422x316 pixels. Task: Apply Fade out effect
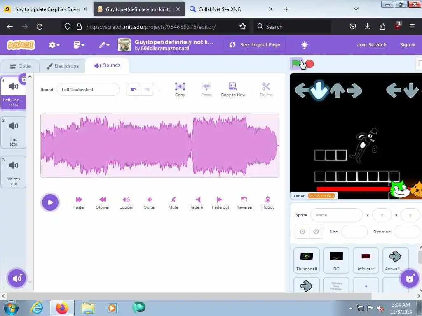220,203
